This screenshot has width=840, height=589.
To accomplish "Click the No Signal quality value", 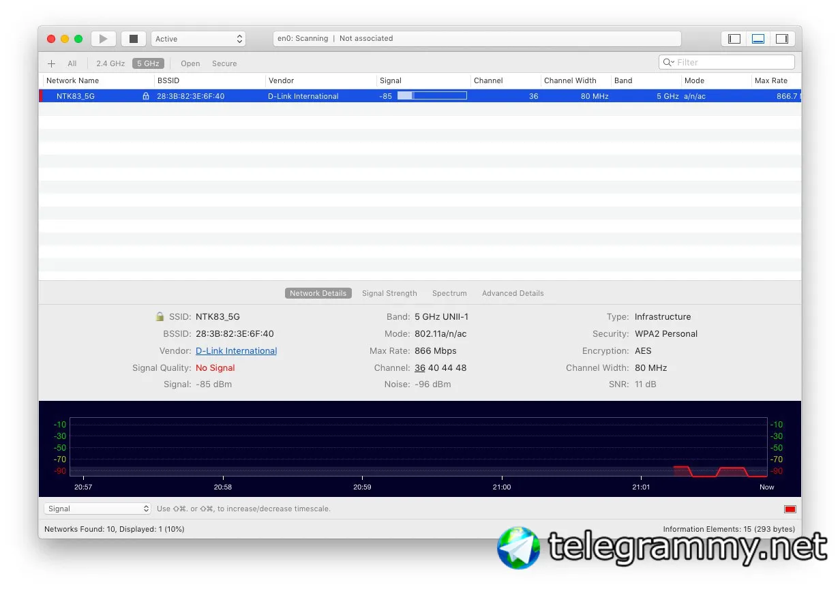I will coord(215,368).
